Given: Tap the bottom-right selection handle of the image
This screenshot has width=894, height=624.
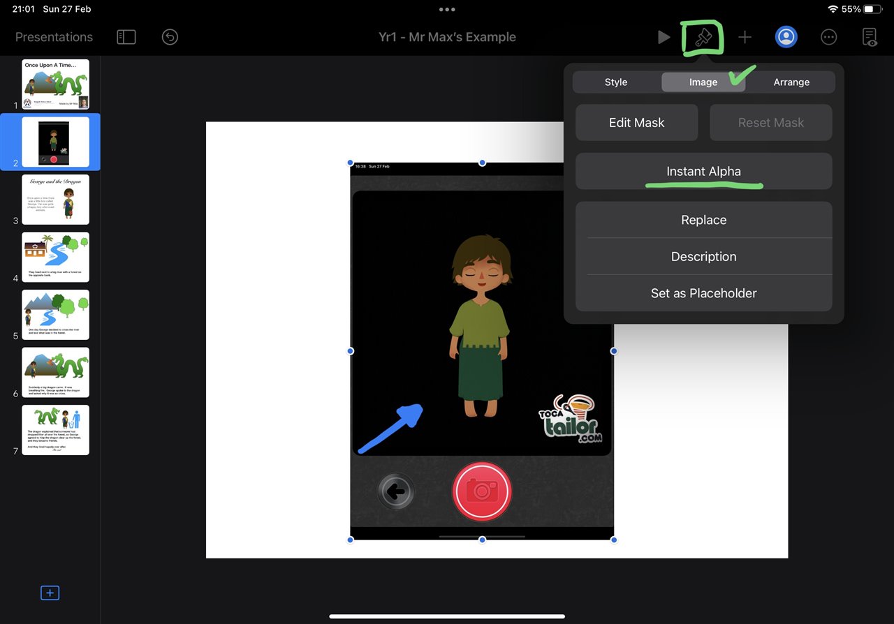Looking at the screenshot, I should click(x=614, y=540).
